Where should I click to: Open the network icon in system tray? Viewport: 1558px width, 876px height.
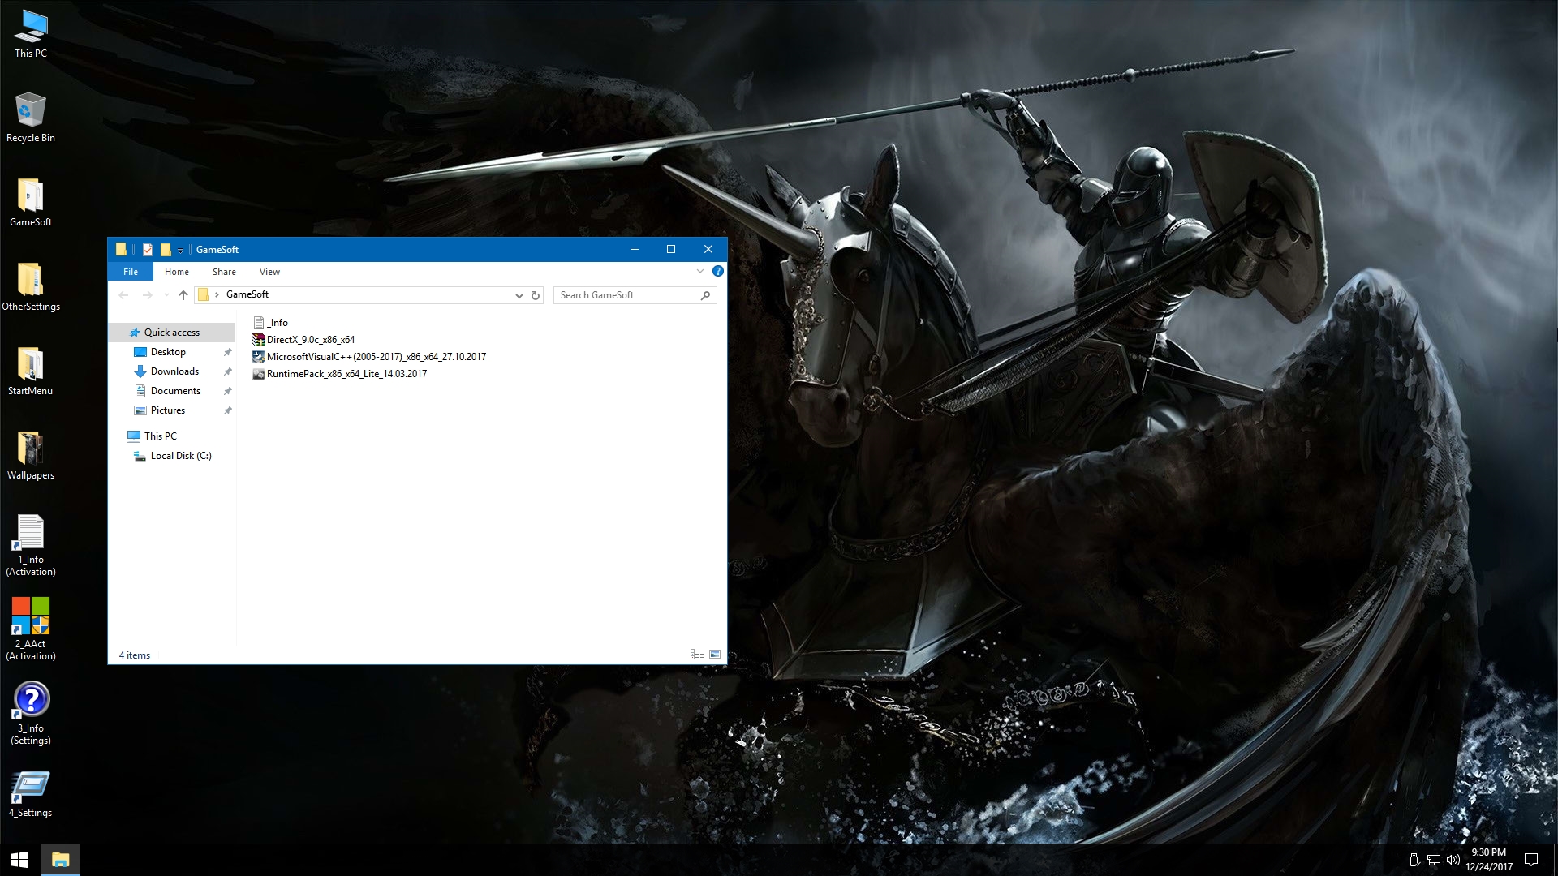point(1434,860)
